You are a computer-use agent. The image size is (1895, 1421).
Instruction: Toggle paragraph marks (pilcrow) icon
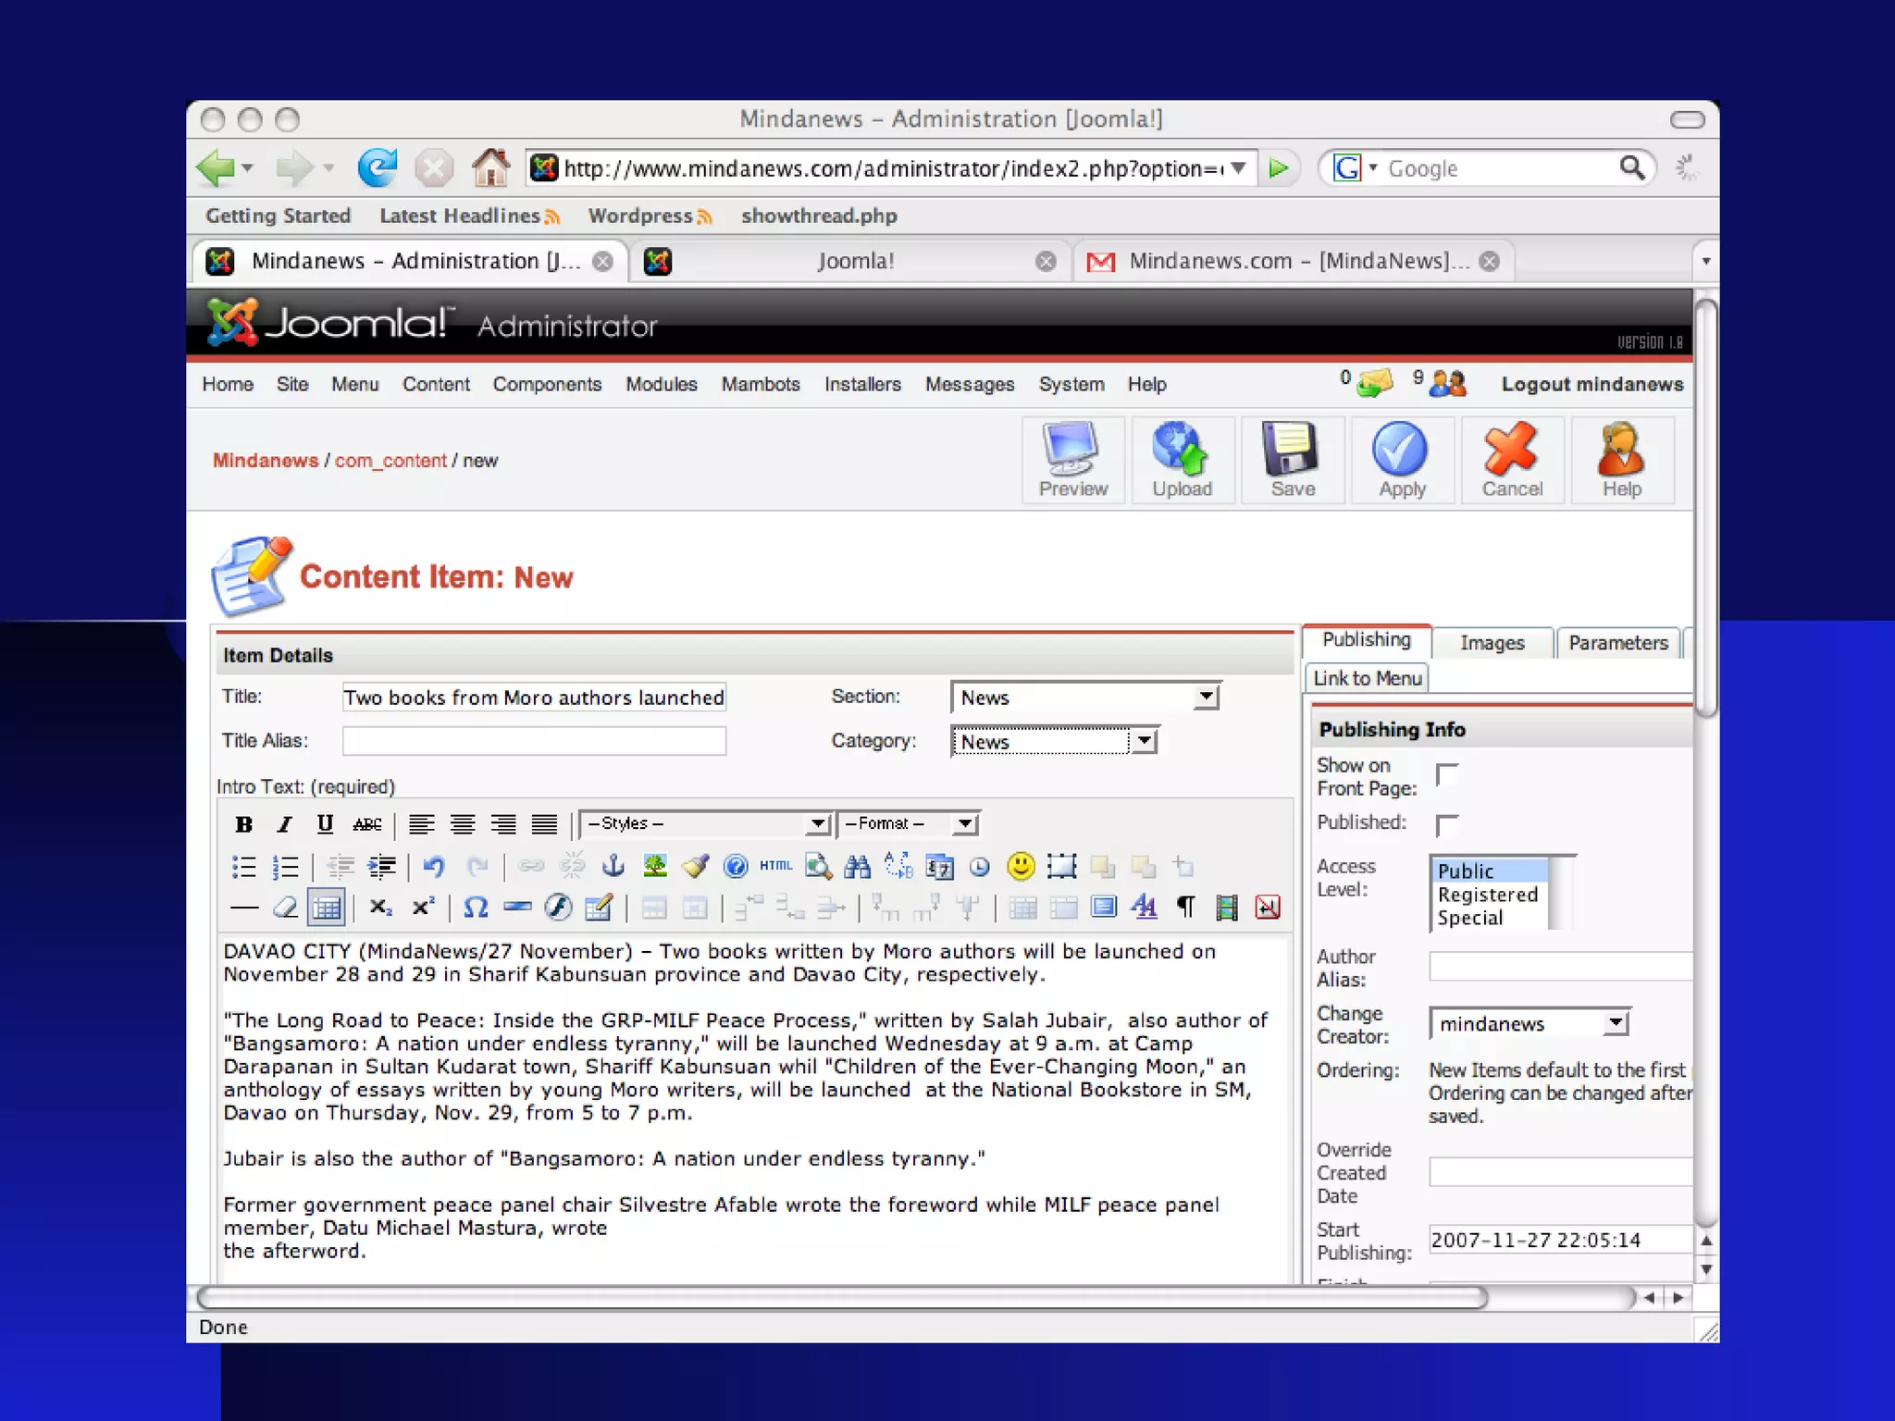click(1185, 908)
